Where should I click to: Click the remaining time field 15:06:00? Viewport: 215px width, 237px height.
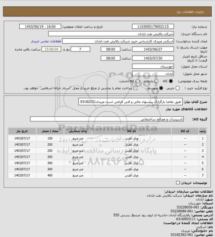click(51, 49)
